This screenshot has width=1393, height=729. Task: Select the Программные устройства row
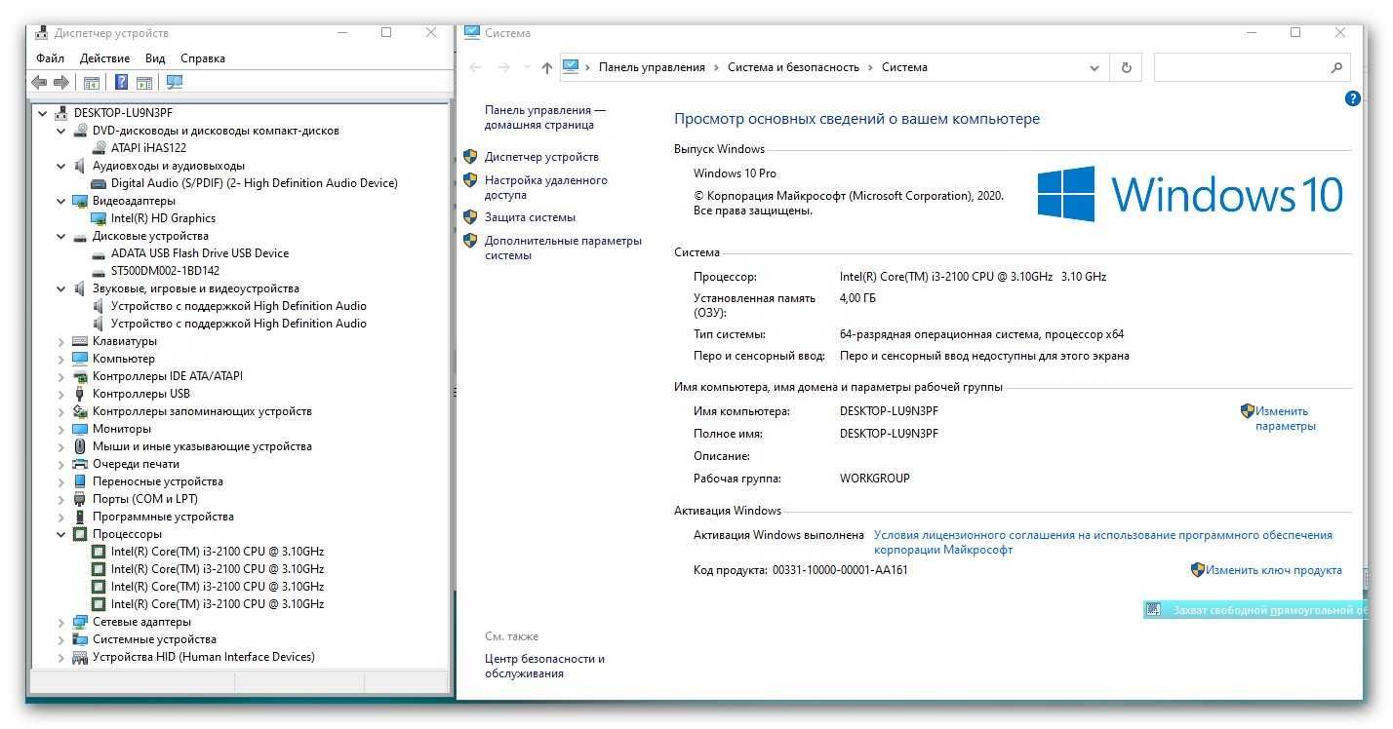(x=163, y=517)
